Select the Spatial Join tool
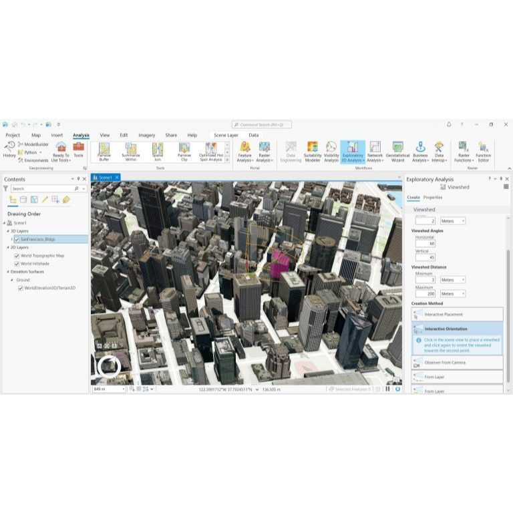Screen dimensions: 513x513 (x=158, y=152)
